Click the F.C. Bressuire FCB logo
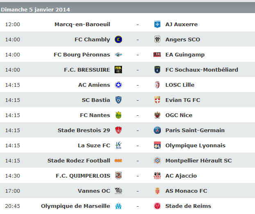 [x=118, y=70]
